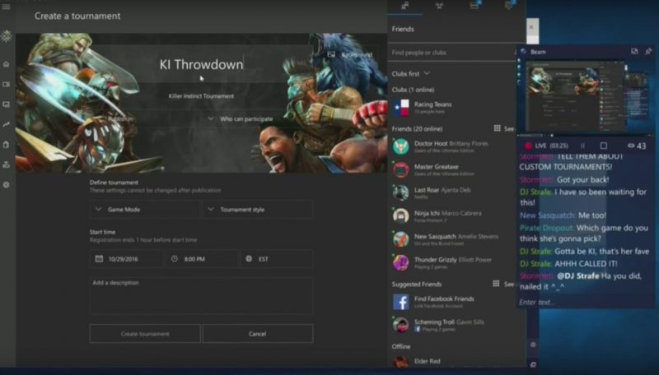
Task: Go to Home in the sidebar
Action: coord(6,64)
